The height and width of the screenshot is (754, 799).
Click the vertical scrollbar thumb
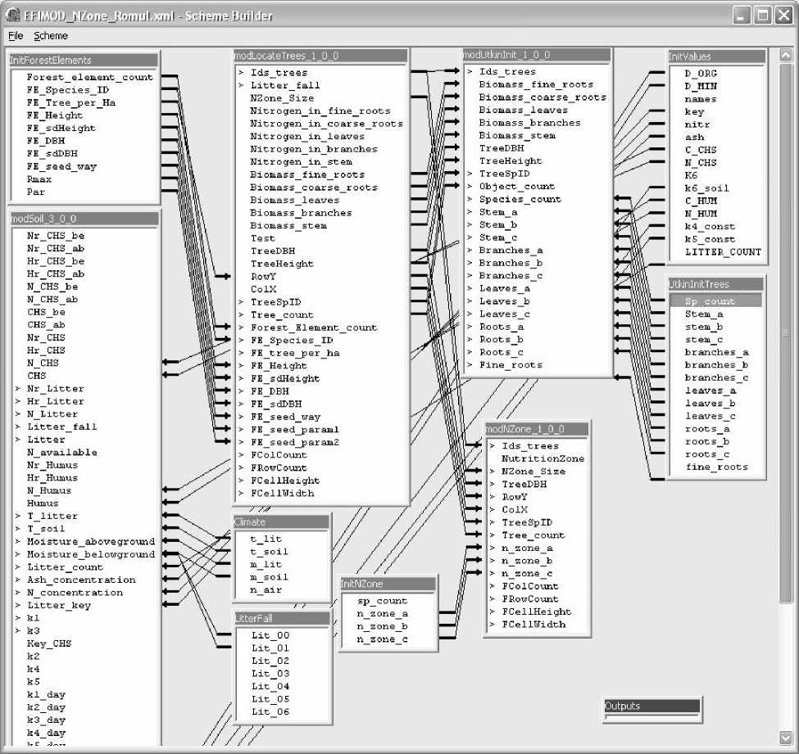coord(785,332)
